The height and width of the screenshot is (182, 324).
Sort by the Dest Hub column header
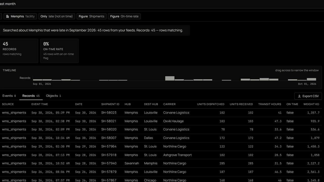(151, 104)
